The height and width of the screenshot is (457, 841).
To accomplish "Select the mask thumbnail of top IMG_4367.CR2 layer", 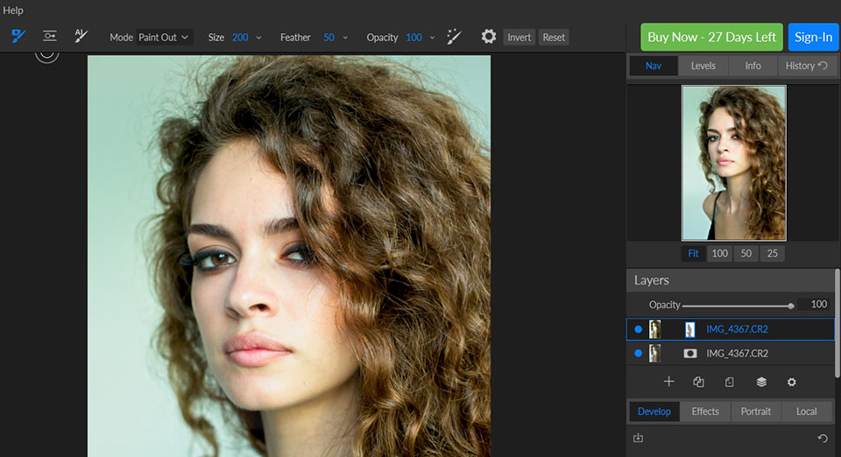I will (689, 329).
